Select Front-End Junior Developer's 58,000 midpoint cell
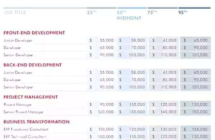Screen dimensions: 215x140 [x=133, y=40]
